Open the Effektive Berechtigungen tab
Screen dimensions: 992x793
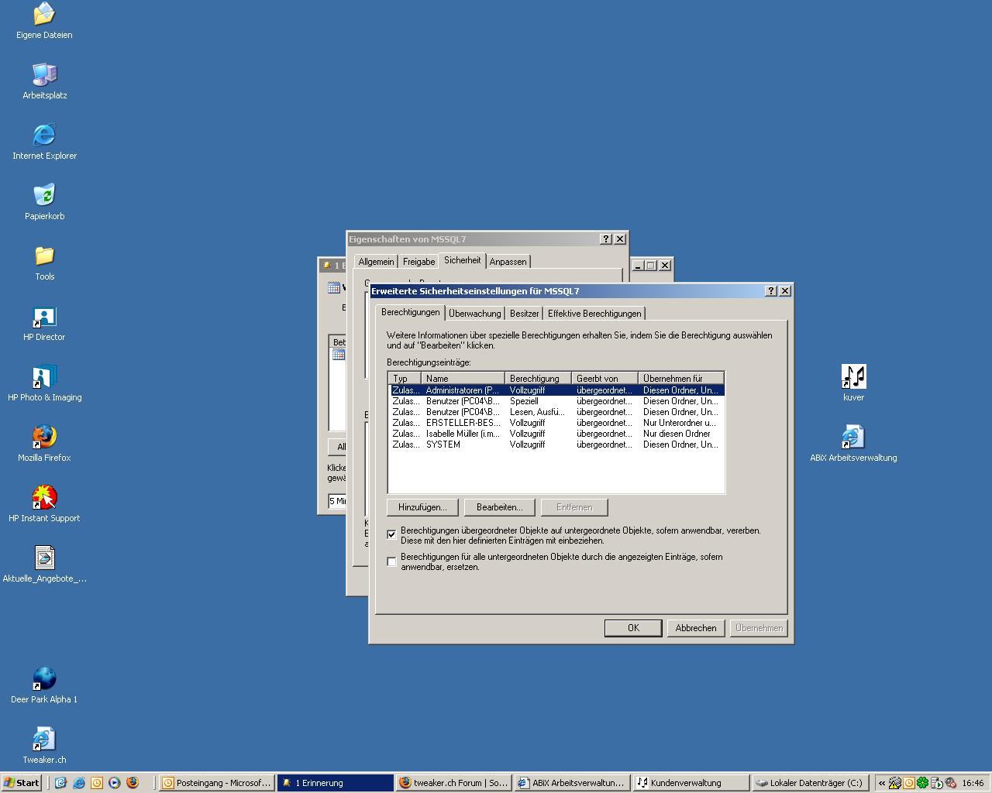pyautogui.click(x=594, y=314)
